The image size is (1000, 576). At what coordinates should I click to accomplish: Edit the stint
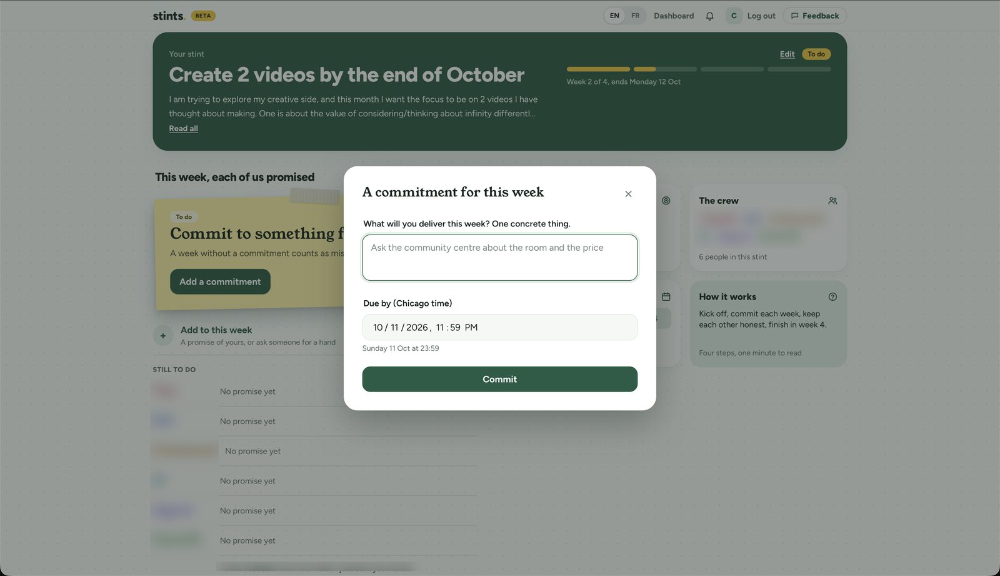787,54
